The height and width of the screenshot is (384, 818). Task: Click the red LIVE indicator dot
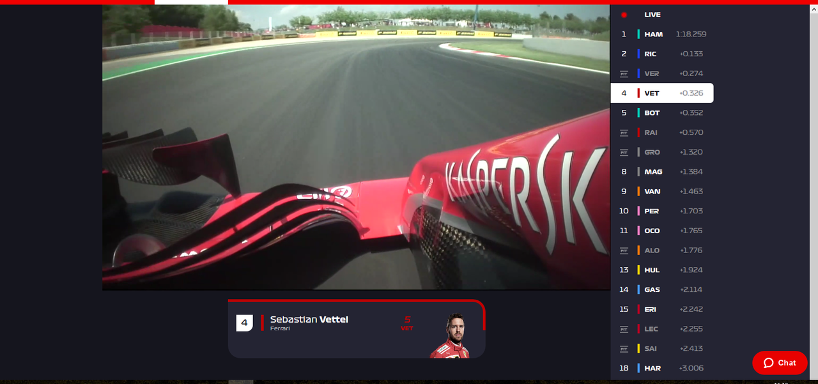click(x=624, y=15)
